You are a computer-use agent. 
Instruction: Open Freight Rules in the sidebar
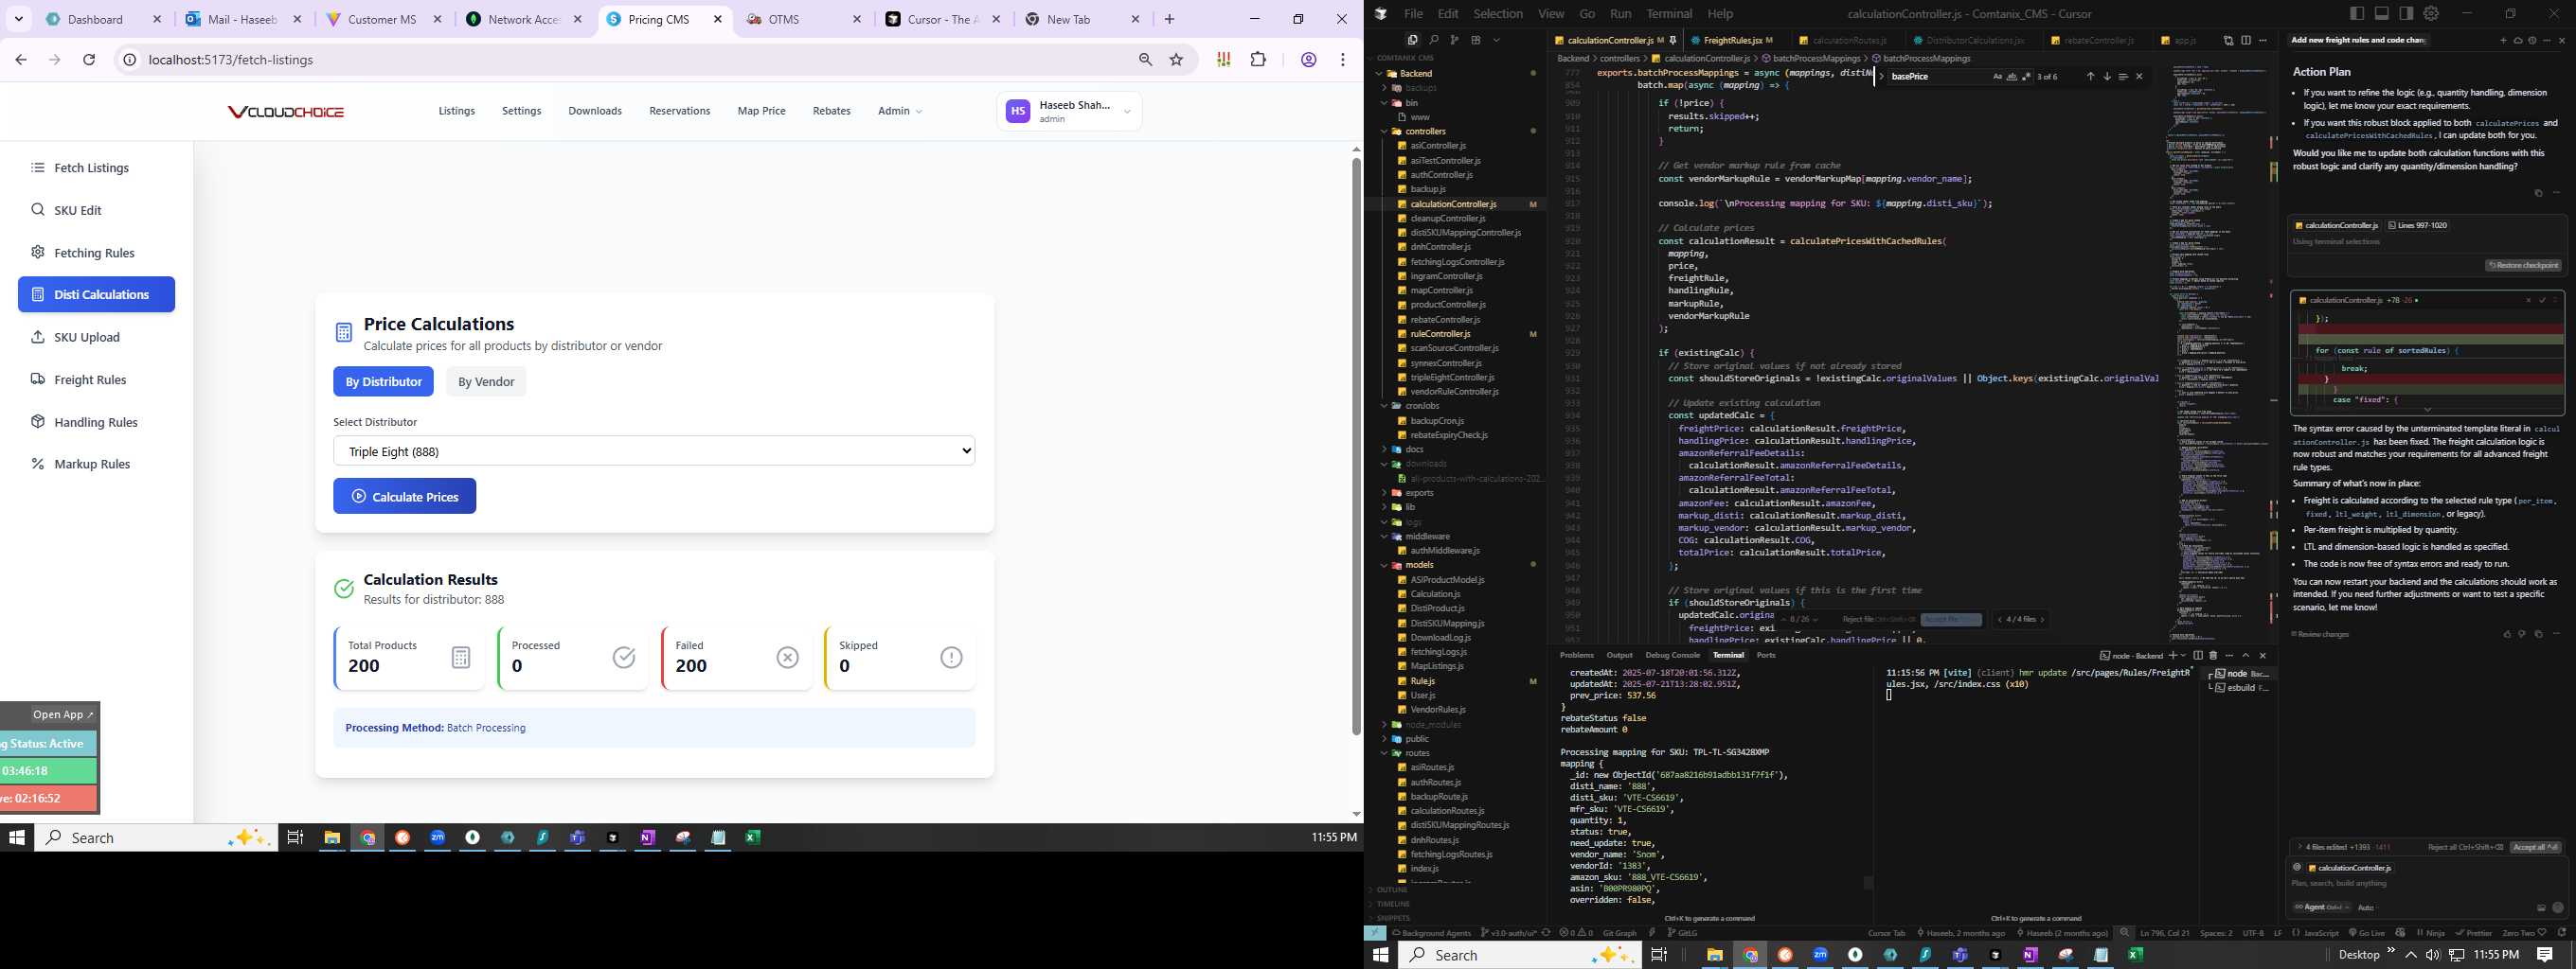(x=96, y=379)
